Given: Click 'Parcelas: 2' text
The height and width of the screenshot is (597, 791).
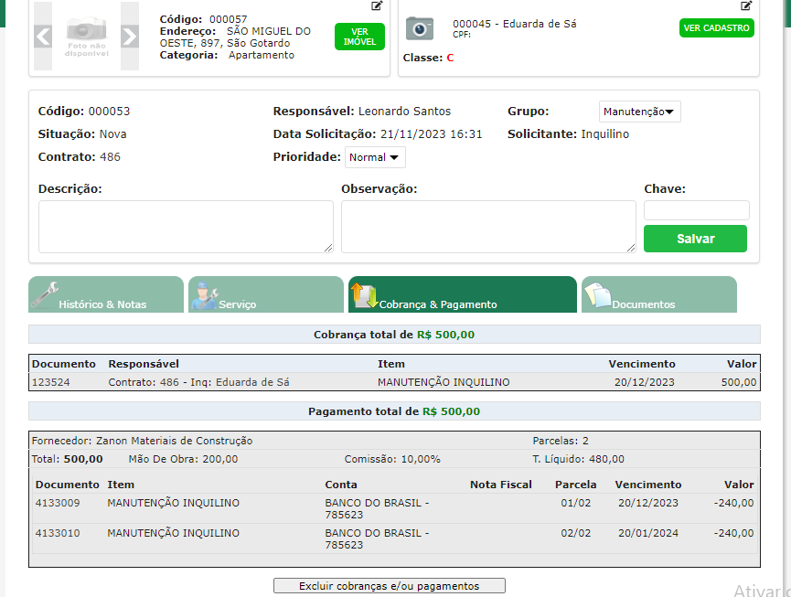Looking at the screenshot, I should [x=561, y=441].
